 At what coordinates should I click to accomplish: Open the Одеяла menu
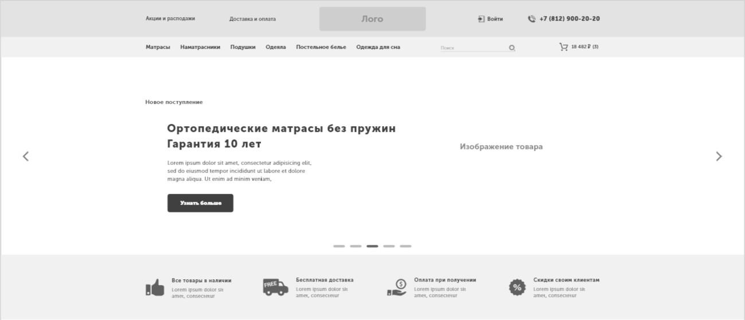pos(276,47)
